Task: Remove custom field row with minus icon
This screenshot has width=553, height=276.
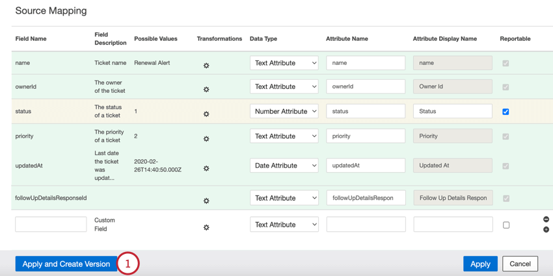Action: 546,220
